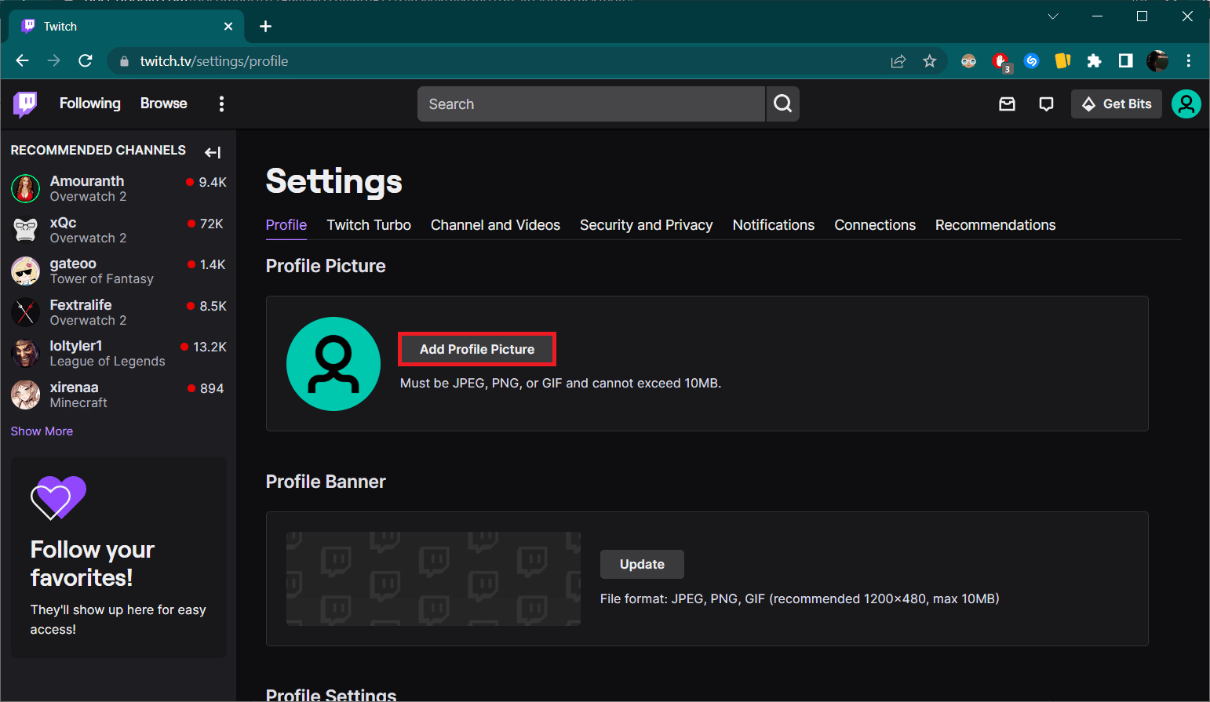Click the profile banner preview image
This screenshot has height=702, width=1210.
click(433, 579)
